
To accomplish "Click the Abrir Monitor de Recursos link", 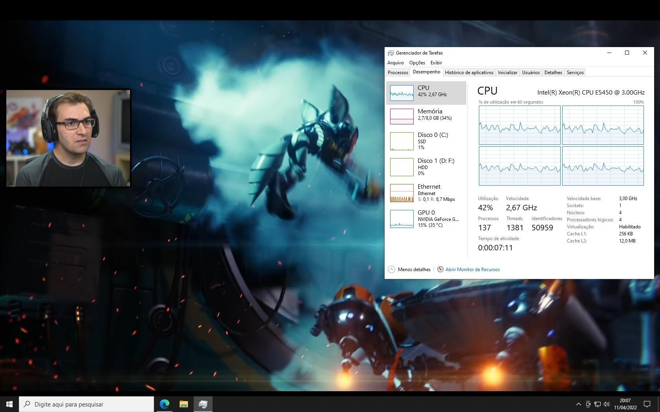I will click(x=473, y=270).
